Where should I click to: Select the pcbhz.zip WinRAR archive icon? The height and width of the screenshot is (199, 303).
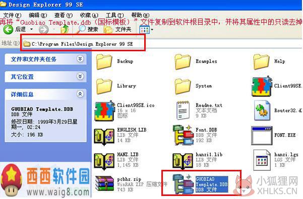104,183
